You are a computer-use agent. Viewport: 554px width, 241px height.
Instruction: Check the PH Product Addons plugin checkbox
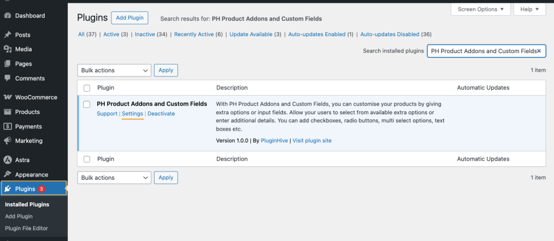[87, 104]
